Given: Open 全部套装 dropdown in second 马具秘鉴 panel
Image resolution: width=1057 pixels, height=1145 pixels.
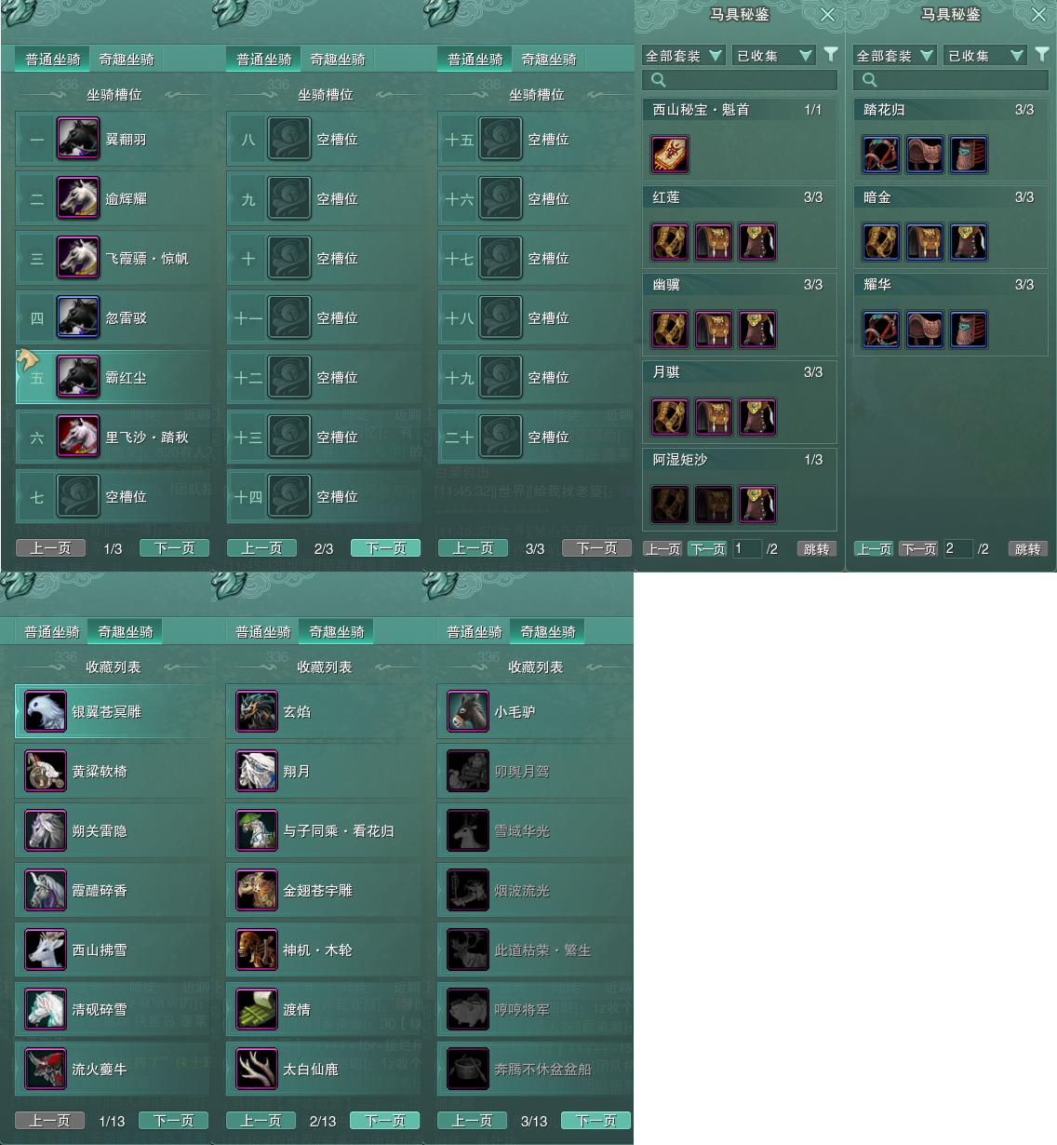Looking at the screenshot, I should (894, 56).
